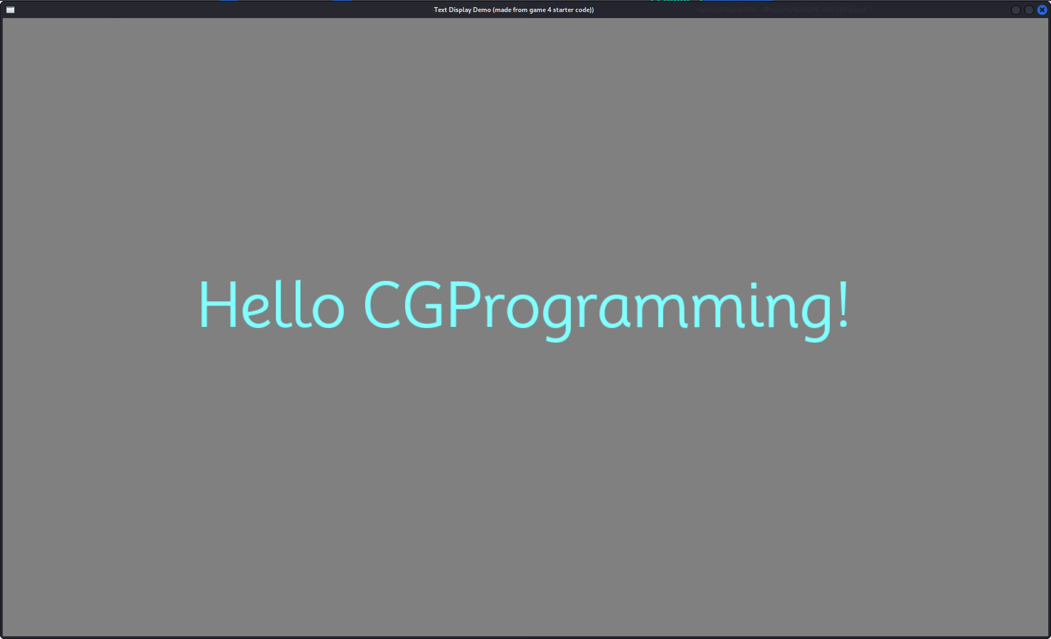Click the window title text in title bar

click(513, 10)
